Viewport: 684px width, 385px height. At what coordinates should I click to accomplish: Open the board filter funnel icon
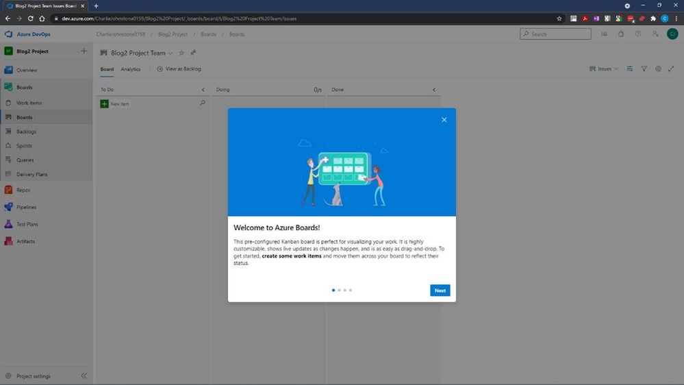(x=644, y=69)
